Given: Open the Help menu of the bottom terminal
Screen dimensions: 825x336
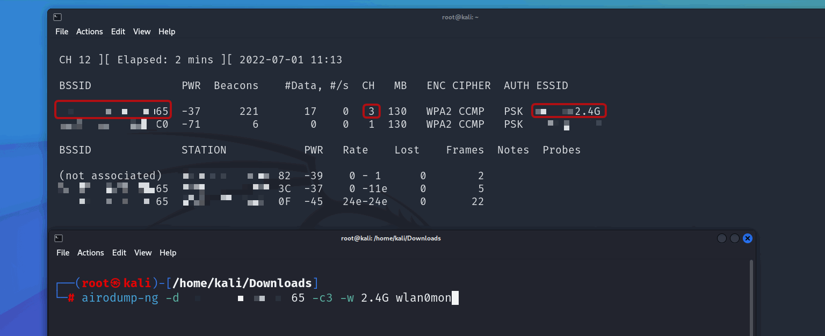Looking at the screenshot, I should (x=168, y=252).
